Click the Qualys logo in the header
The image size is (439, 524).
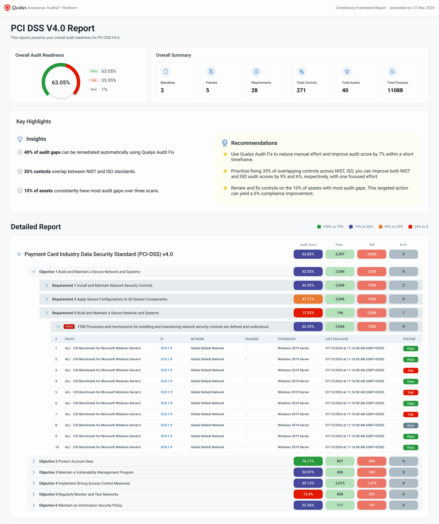coord(7,8)
